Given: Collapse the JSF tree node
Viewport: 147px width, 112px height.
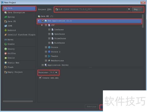Looking at the screenshot, I should click(42, 25).
